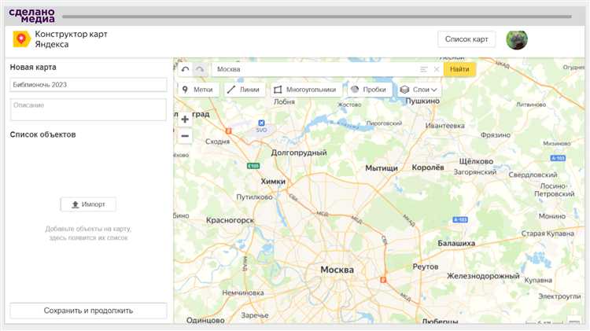Click the Королёв label on map
The height and width of the screenshot is (331, 590).
428,167
